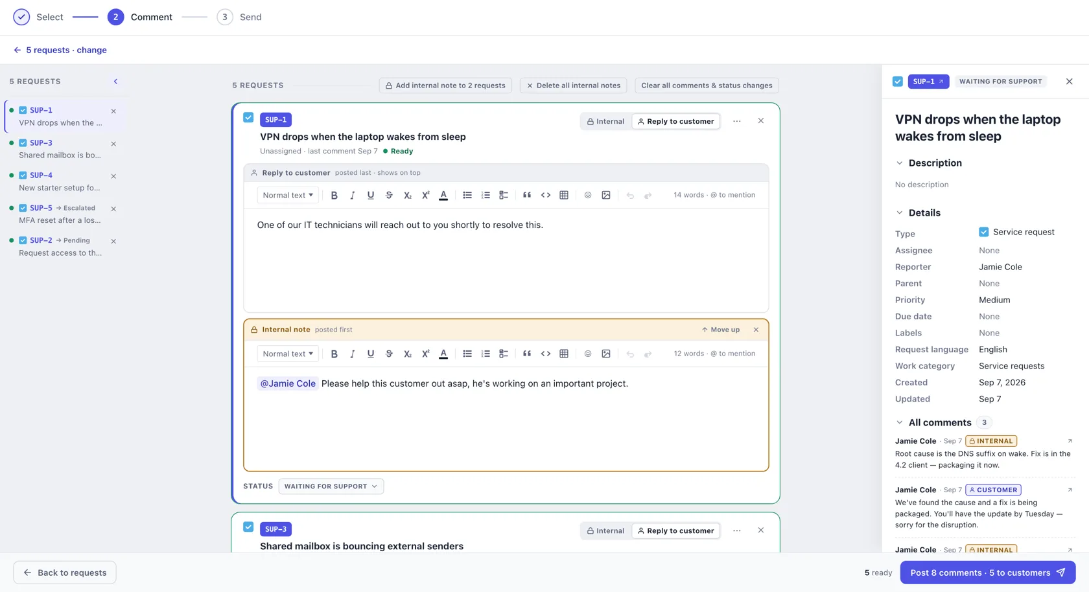The image size is (1089, 592).
Task: Insert bulleted list in the Internal note editor
Action: 467,354
